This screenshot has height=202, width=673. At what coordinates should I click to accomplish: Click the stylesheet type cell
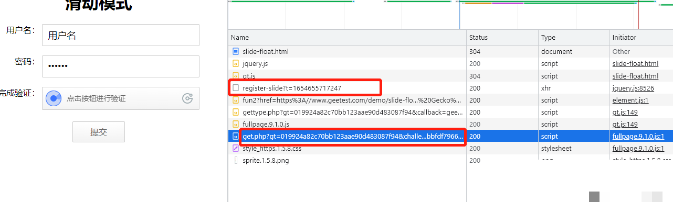click(x=557, y=149)
